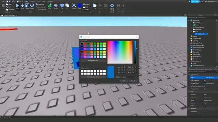The width and height of the screenshot is (218, 122).
Task: Click Add to Custom Colors button
Action: pyautogui.click(x=93, y=77)
